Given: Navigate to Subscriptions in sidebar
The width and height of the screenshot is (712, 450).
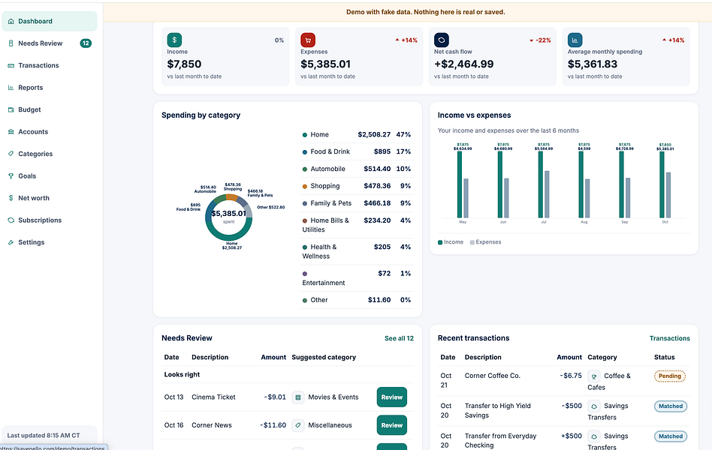Looking at the screenshot, I should (50, 220).
